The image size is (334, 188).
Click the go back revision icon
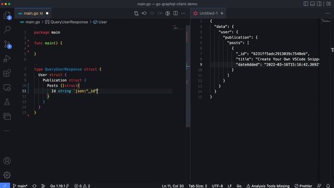point(144,14)
